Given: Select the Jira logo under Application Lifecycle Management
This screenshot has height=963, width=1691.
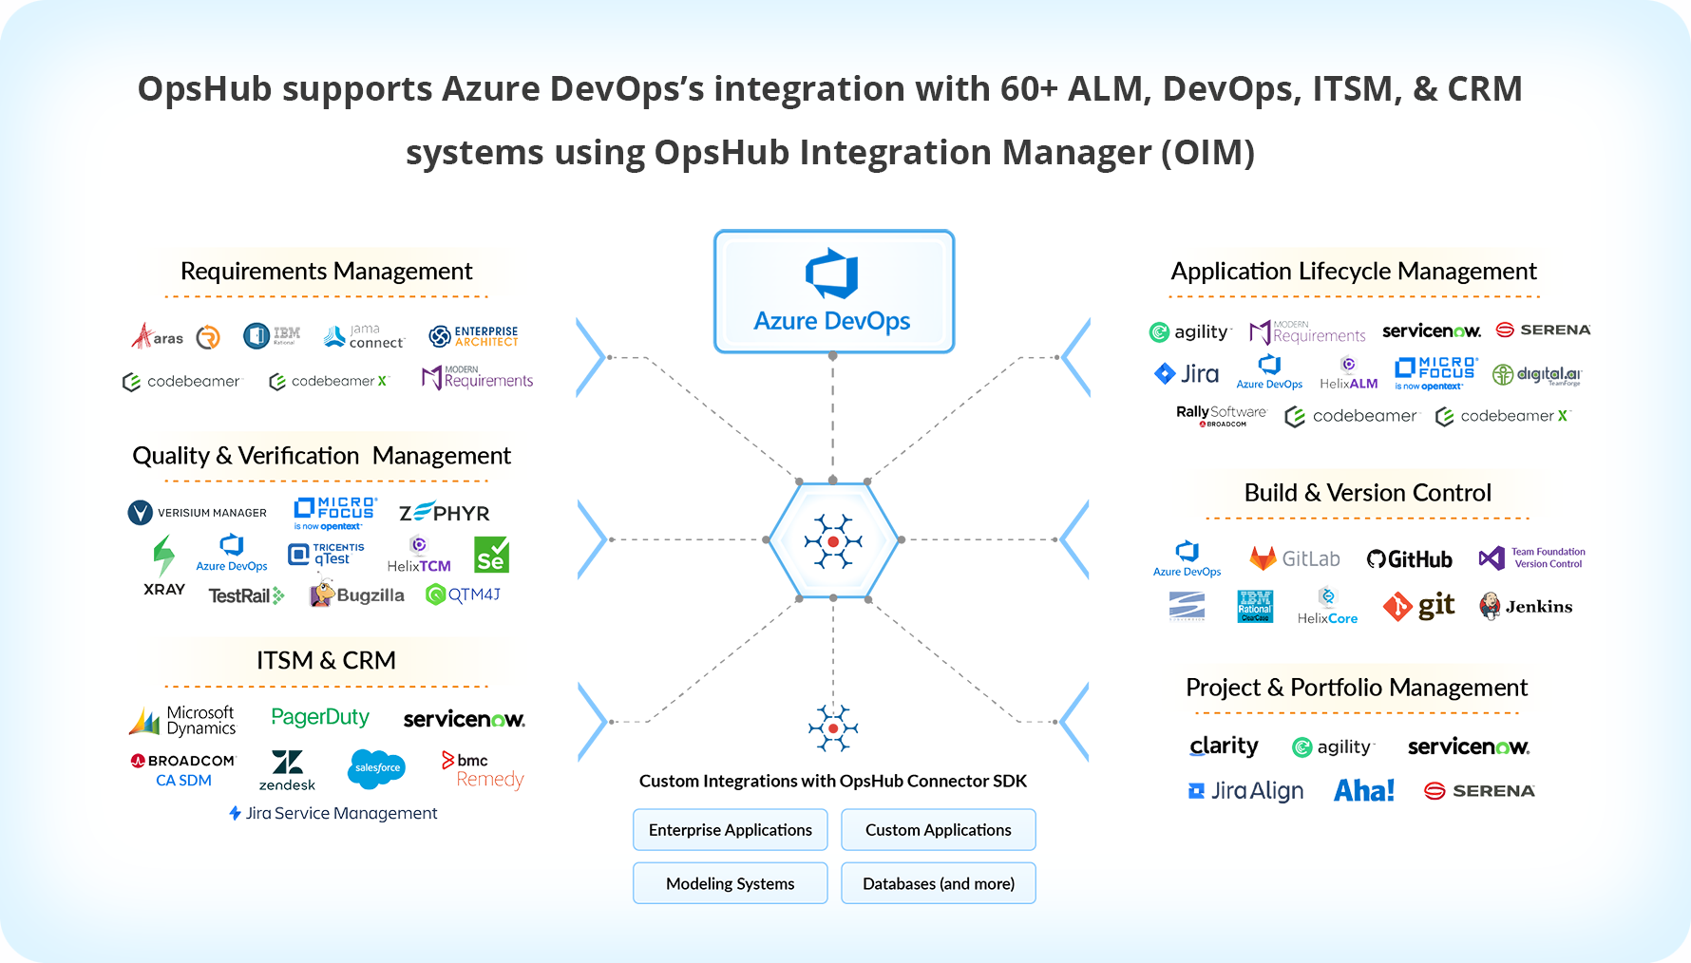Looking at the screenshot, I should point(1187,372).
